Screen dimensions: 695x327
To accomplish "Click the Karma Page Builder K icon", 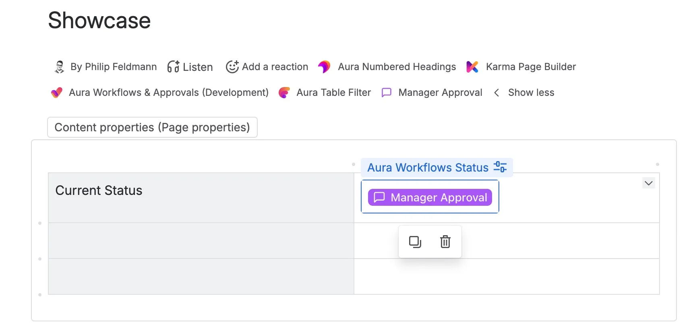I will (x=472, y=67).
